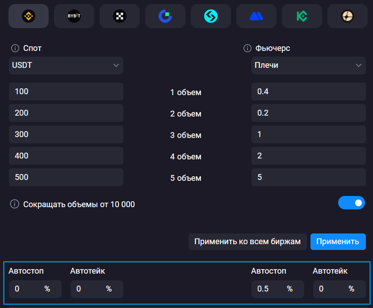Click the 4 объем row label

[186, 156]
